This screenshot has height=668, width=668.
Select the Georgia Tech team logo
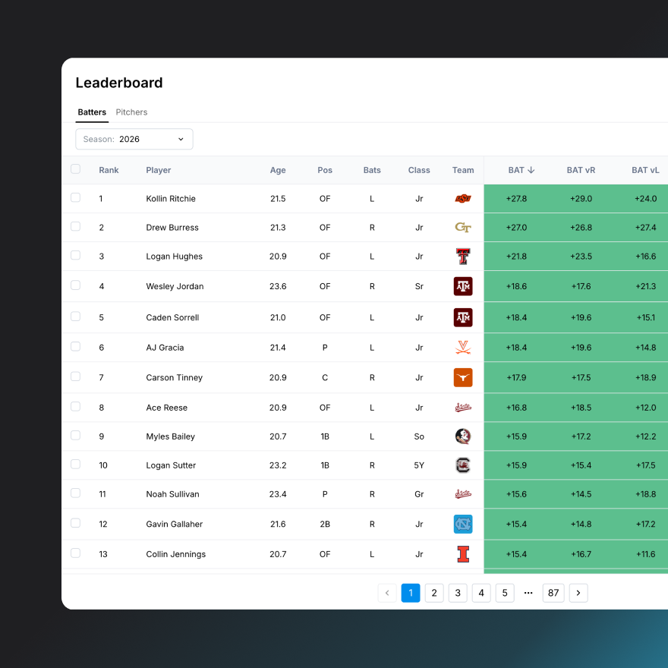[463, 226]
